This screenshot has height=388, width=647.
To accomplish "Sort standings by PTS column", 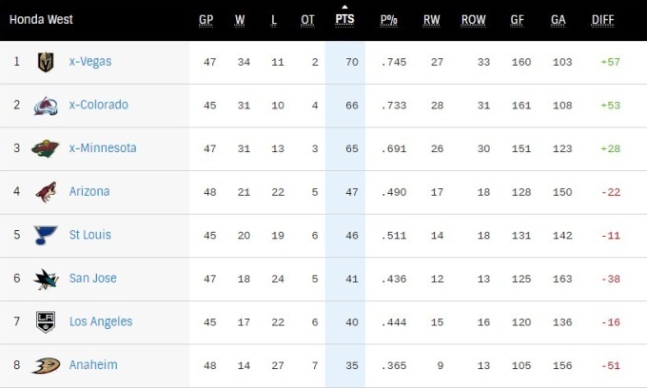I will (x=344, y=20).
